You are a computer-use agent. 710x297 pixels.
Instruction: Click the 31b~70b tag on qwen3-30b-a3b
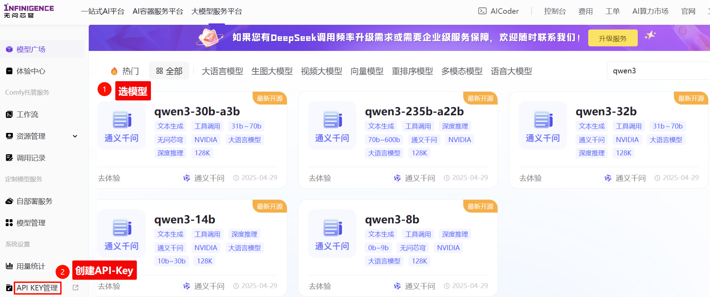click(246, 126)
